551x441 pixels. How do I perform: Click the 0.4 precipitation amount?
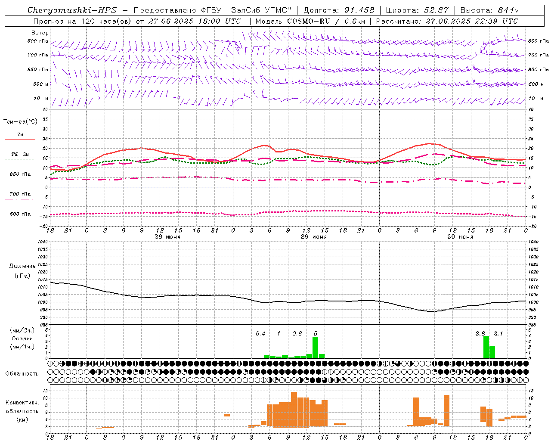coord(260,334)
